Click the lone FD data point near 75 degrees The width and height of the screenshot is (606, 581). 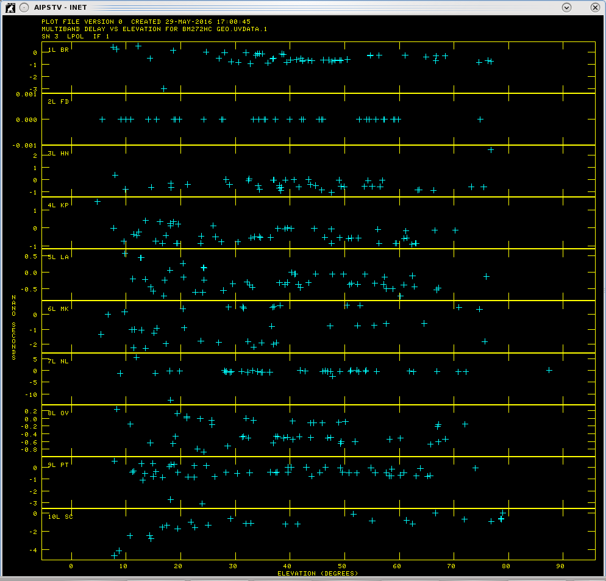[x=480, y=120]
